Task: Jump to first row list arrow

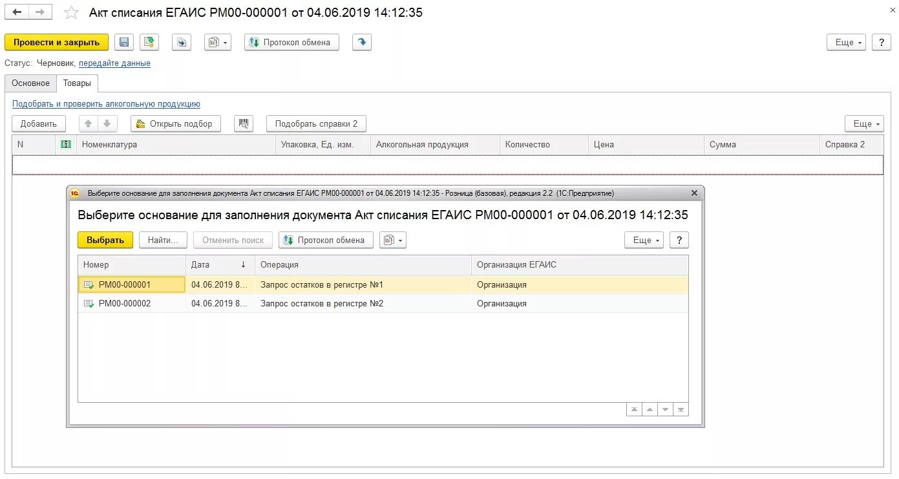Action: 635,410
